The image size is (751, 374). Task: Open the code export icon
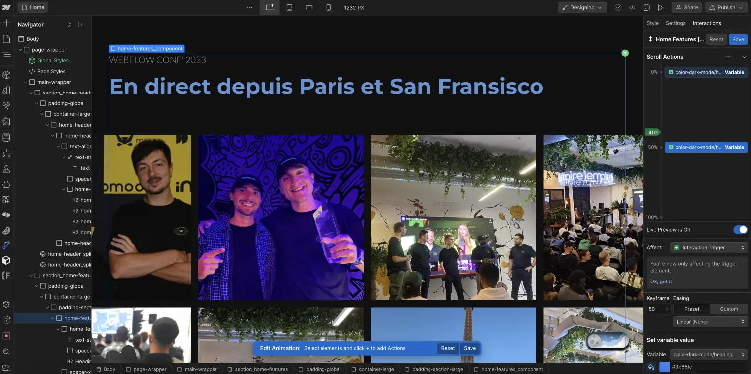pos(632,7)
